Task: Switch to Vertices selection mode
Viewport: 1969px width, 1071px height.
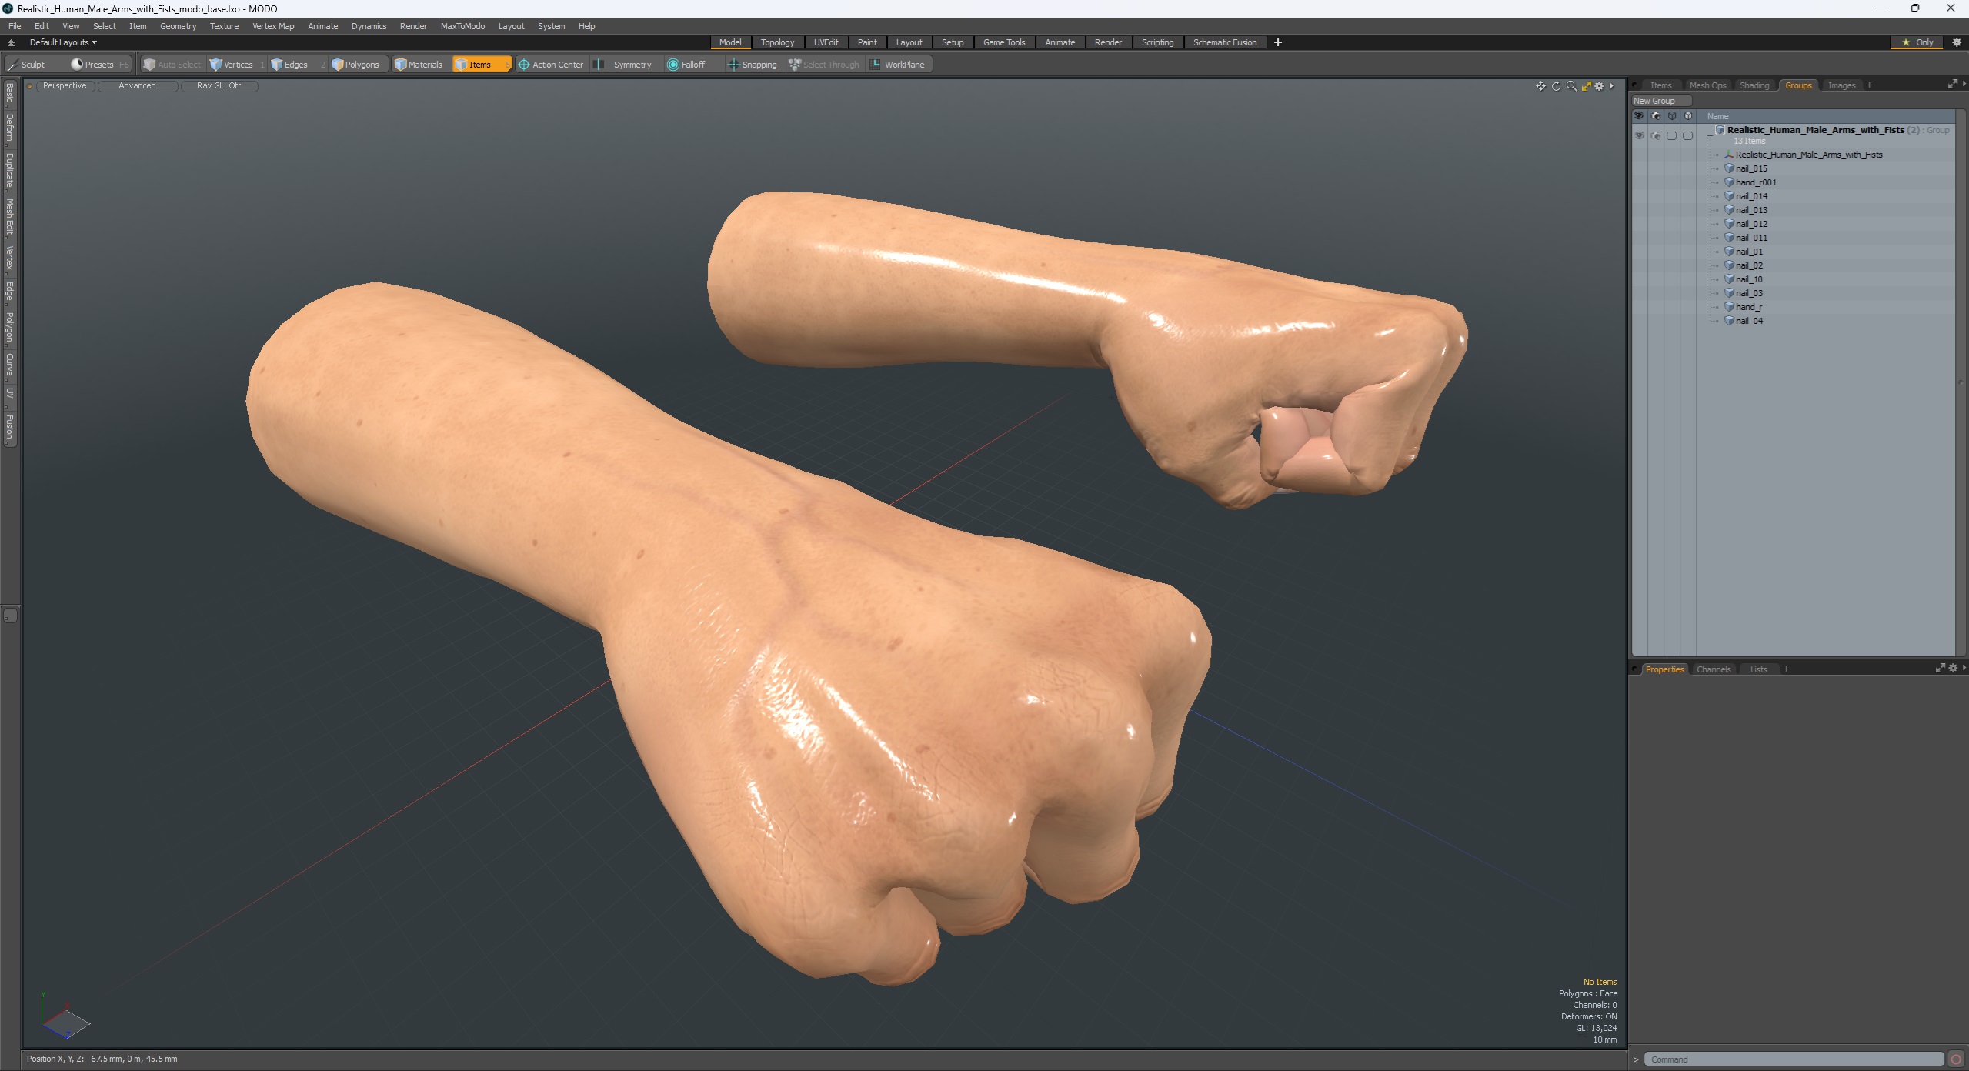Action: click(x=232, y=65)
